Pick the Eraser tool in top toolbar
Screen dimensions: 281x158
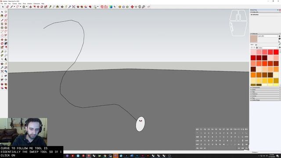(x=7, y=7)
